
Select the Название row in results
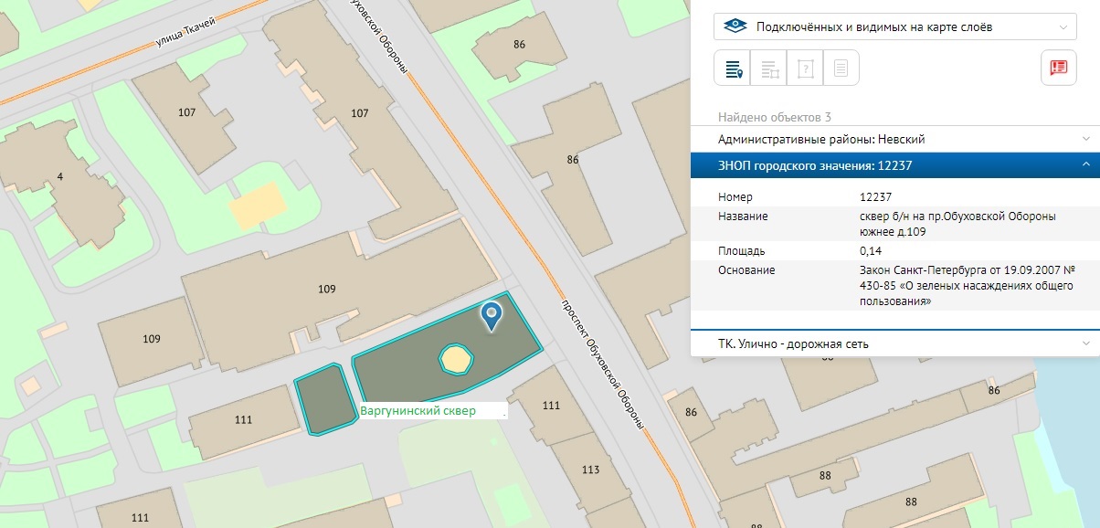pyautogui.click(x=894, y=225)
